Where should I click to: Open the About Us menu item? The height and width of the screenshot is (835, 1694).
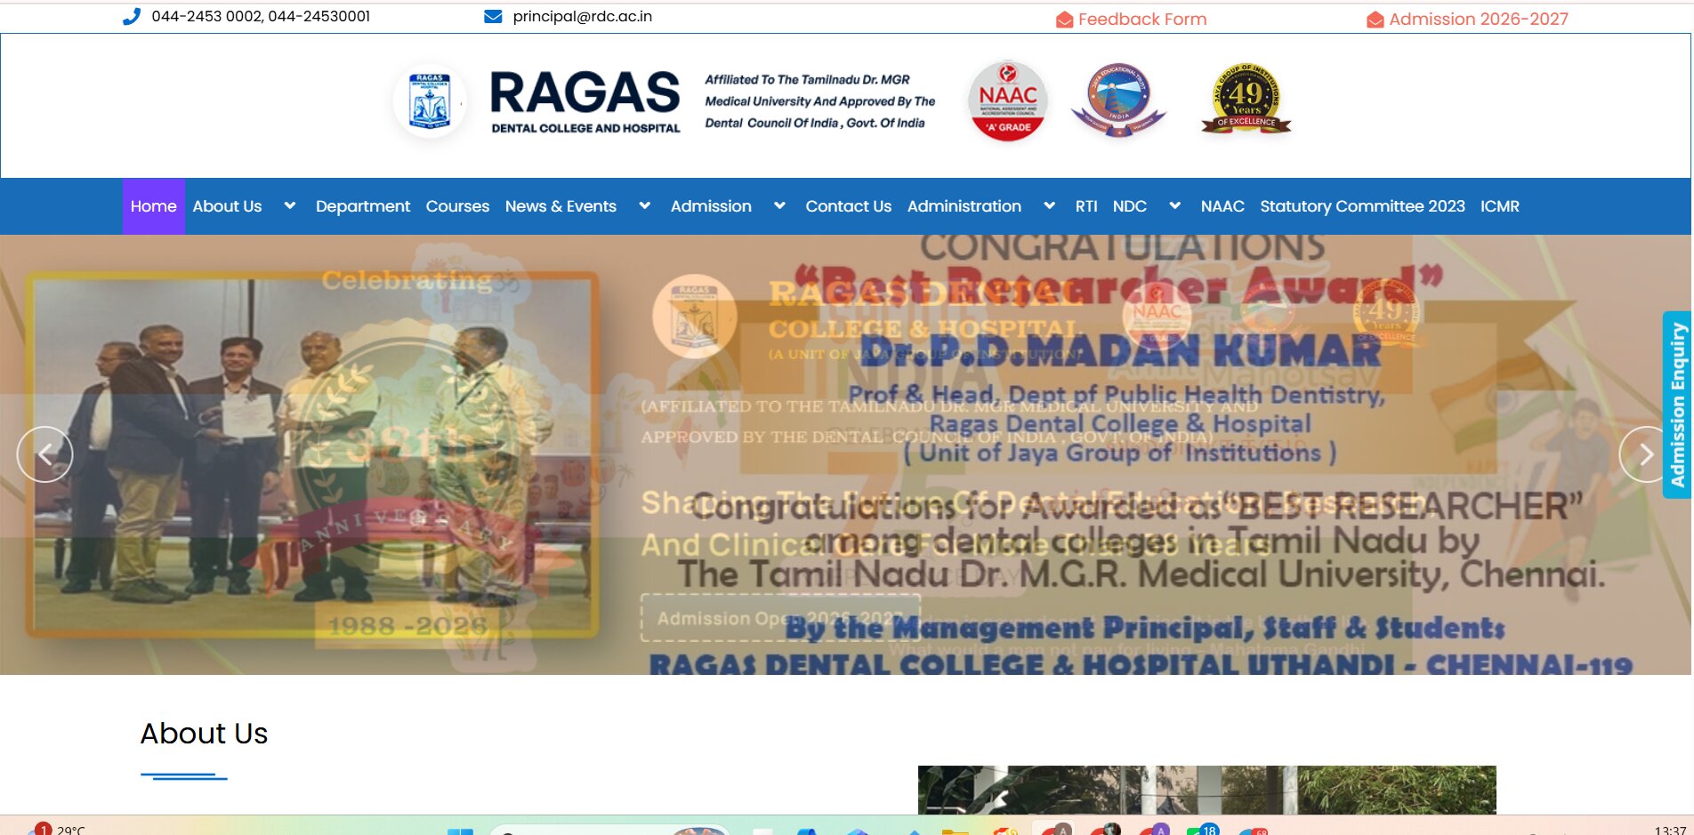coord(227,206)
